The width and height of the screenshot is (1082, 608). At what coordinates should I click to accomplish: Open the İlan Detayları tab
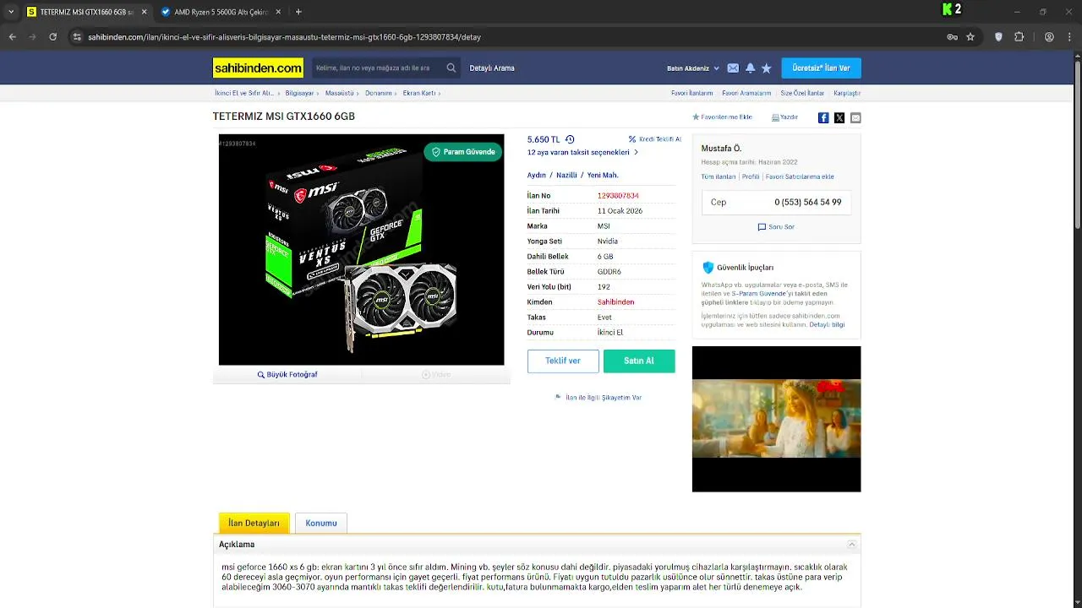tap(254, 523)
